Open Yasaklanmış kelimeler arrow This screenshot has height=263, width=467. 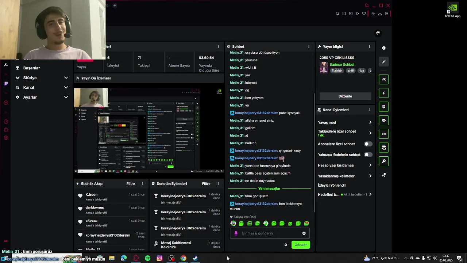[x=370, y=176]
